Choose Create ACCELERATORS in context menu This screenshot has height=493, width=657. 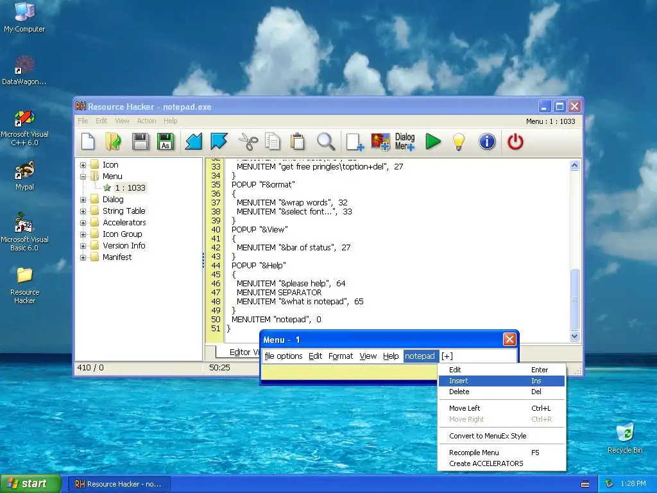click(x=502, y=463)
